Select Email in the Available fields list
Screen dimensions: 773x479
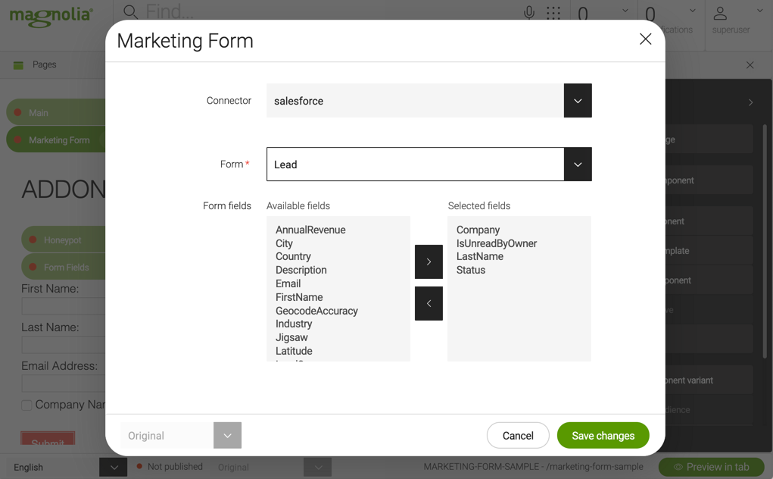[x=288, y=283]
